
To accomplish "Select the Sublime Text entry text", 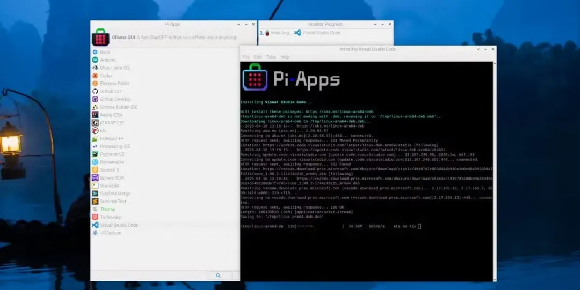I will coord(113,202).
